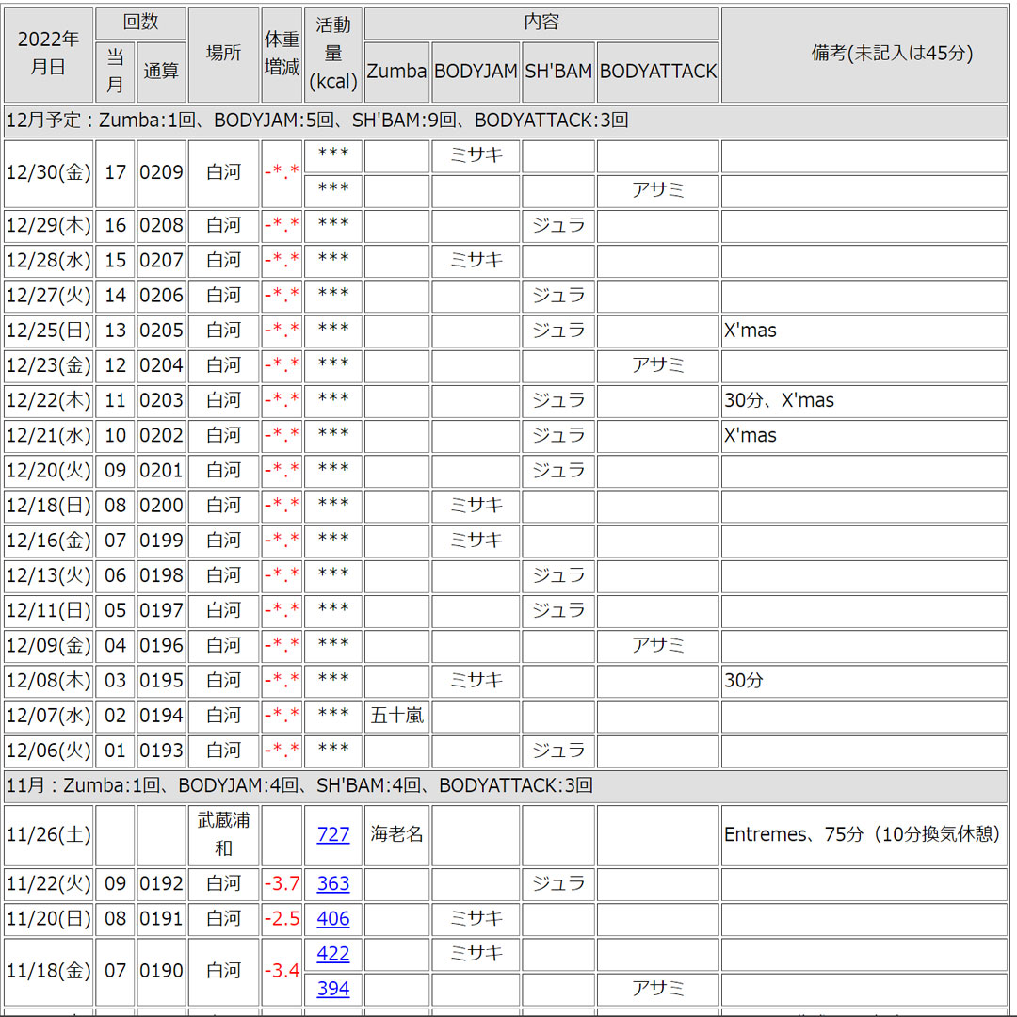Select the 12/06(火) date cell
The height and width of the screenshot is (1017, 1017).
pos(49,751)
